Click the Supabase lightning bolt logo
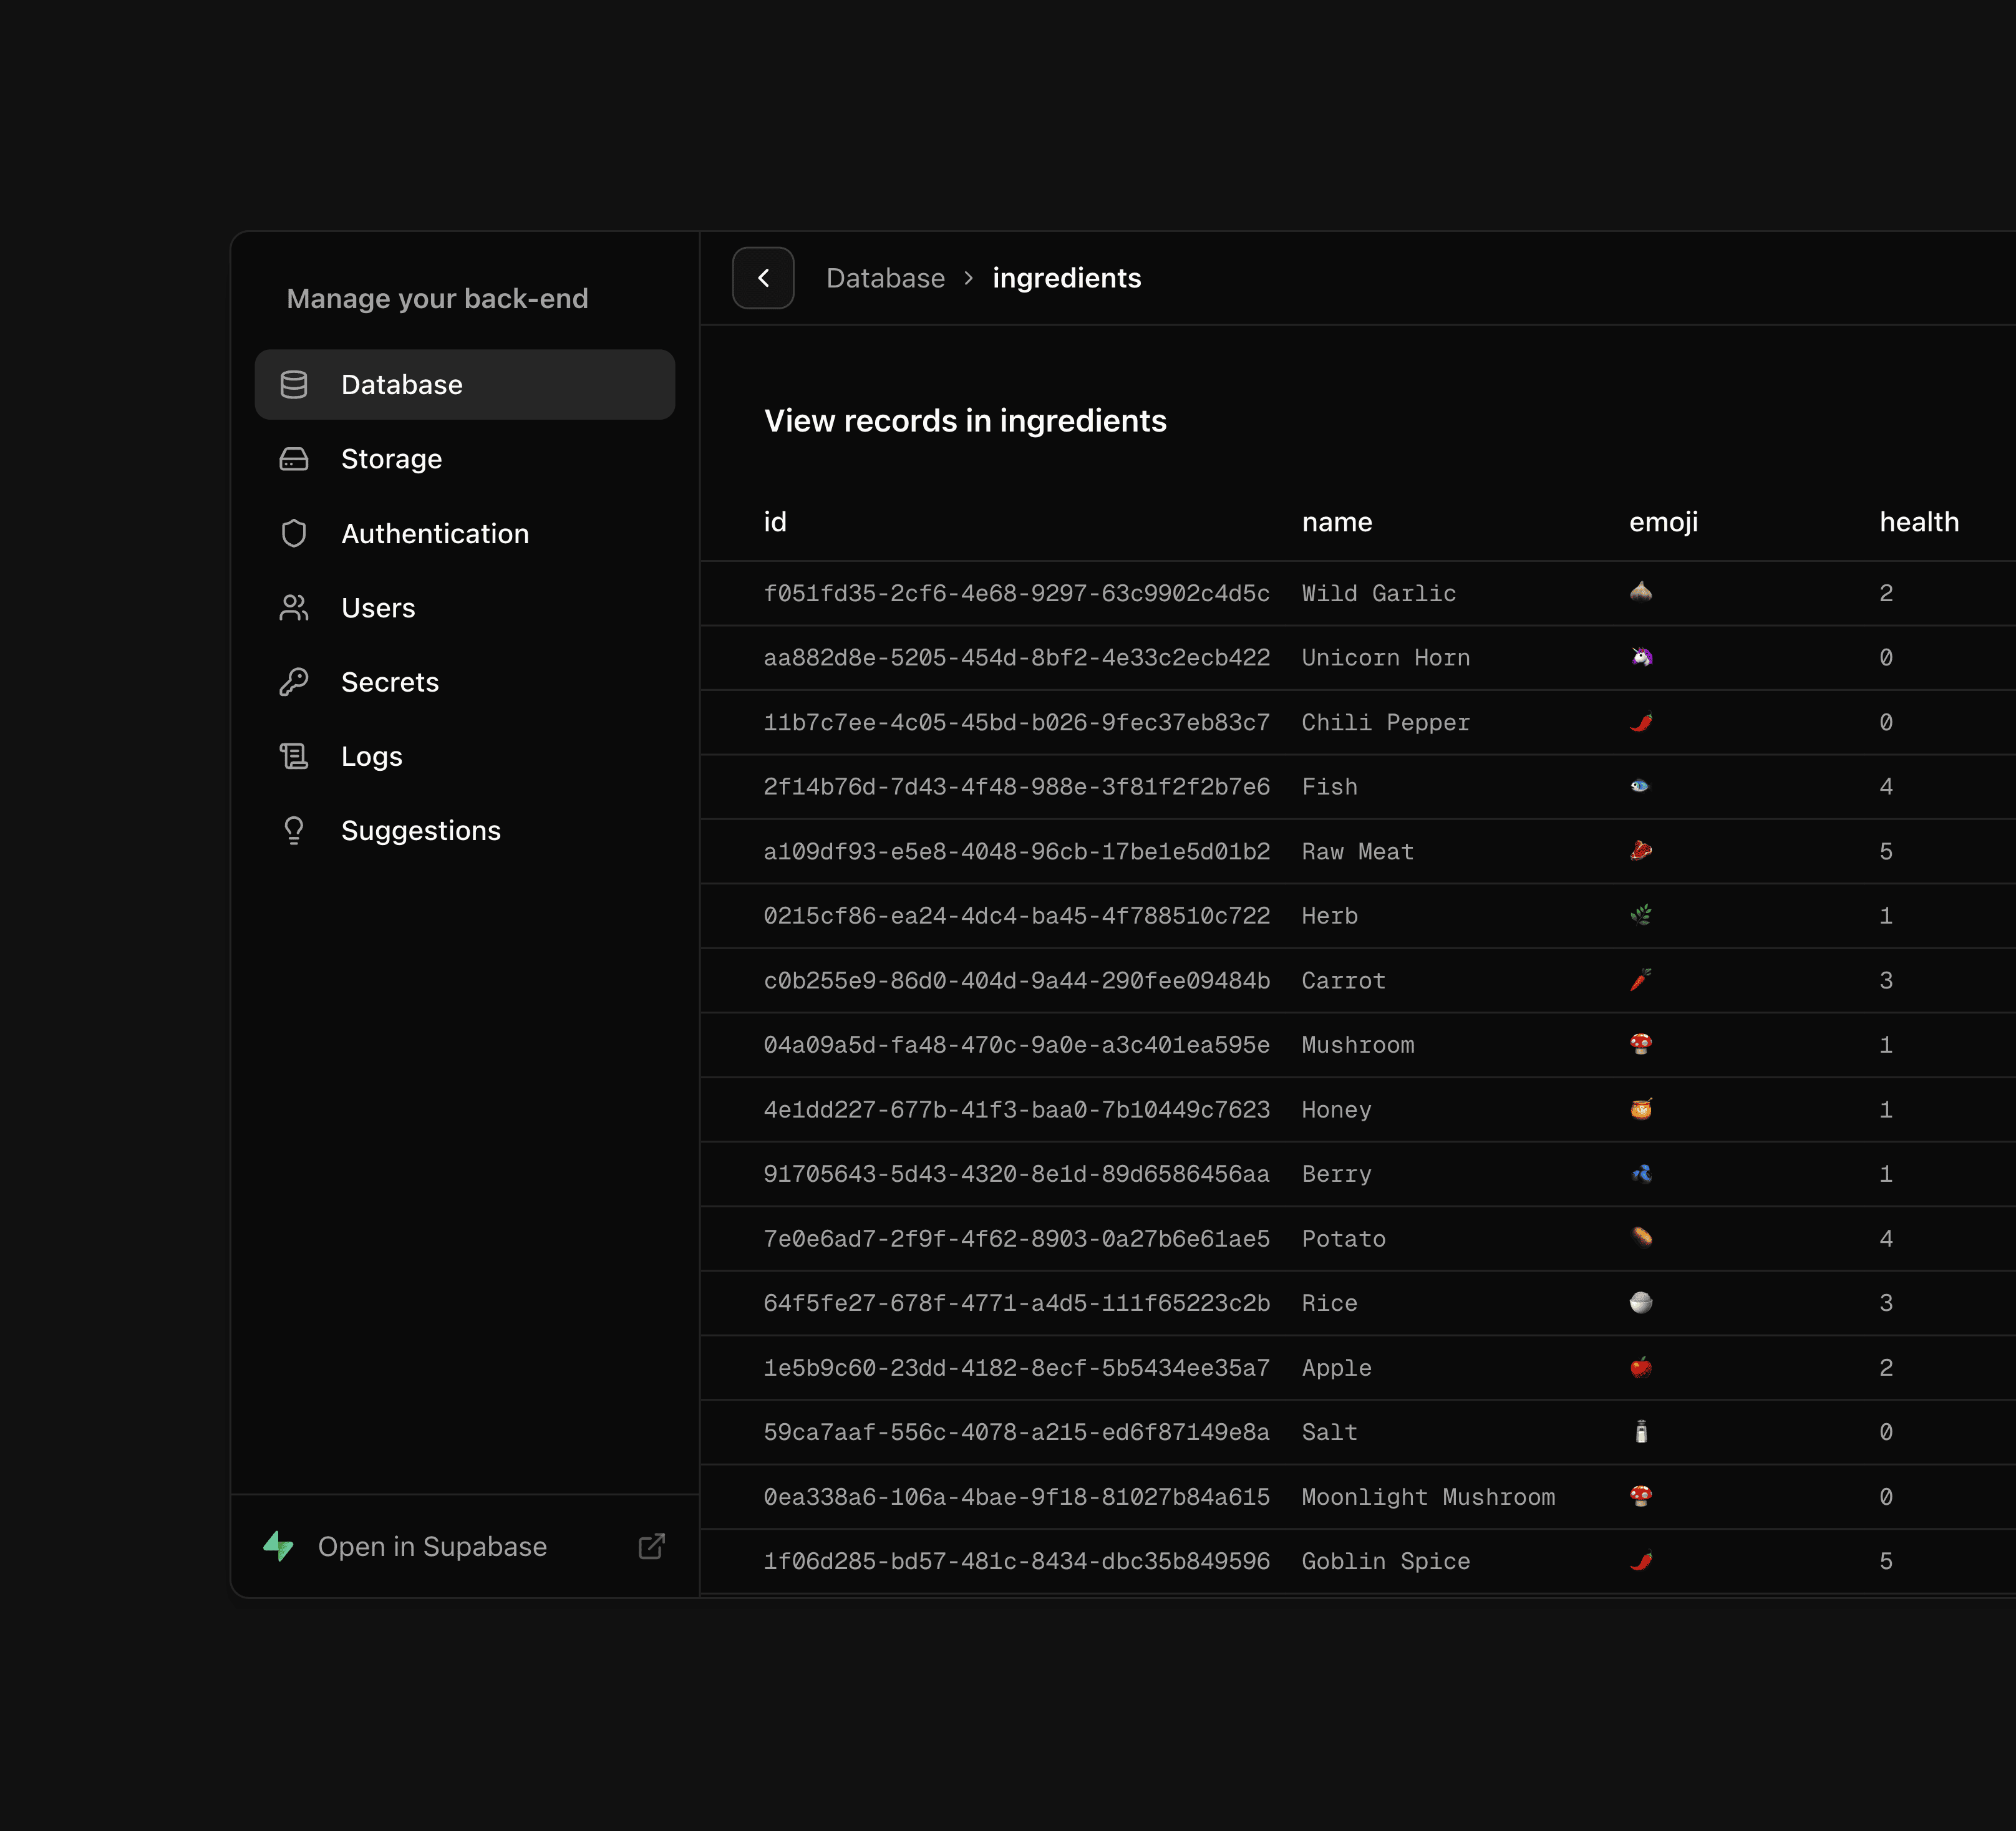Image resolution: width=2016 pixels, height=1831 pixels. click(x=279, y=1546)
